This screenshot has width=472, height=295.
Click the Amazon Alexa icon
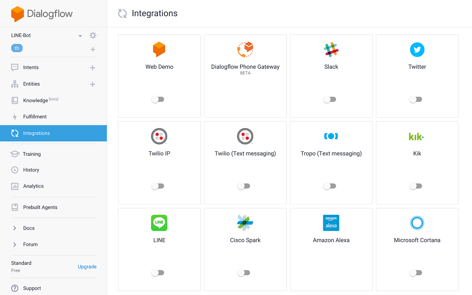point(331,223)
